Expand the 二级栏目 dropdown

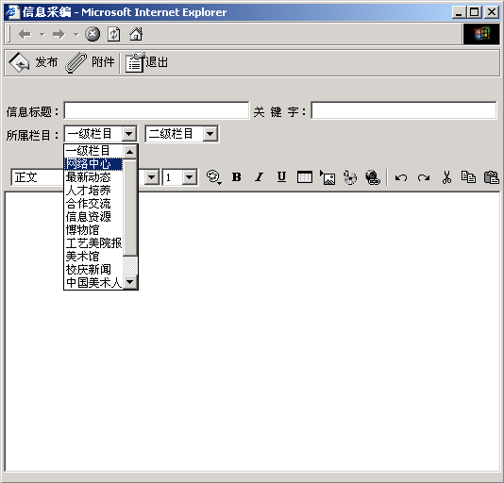pos(210,134)
